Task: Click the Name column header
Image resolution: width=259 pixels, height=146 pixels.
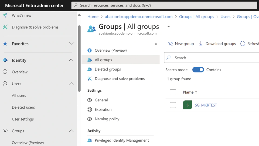Action: coord(188,92)
